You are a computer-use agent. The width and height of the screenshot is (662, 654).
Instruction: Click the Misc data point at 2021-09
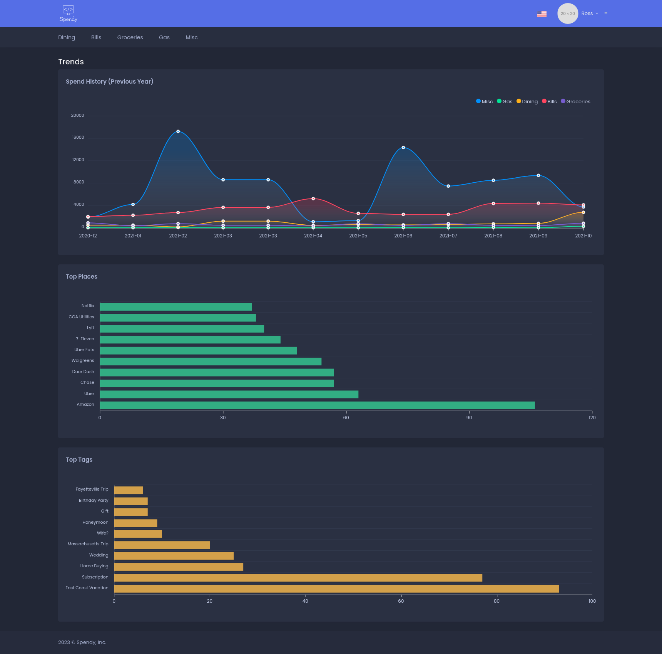538,175
